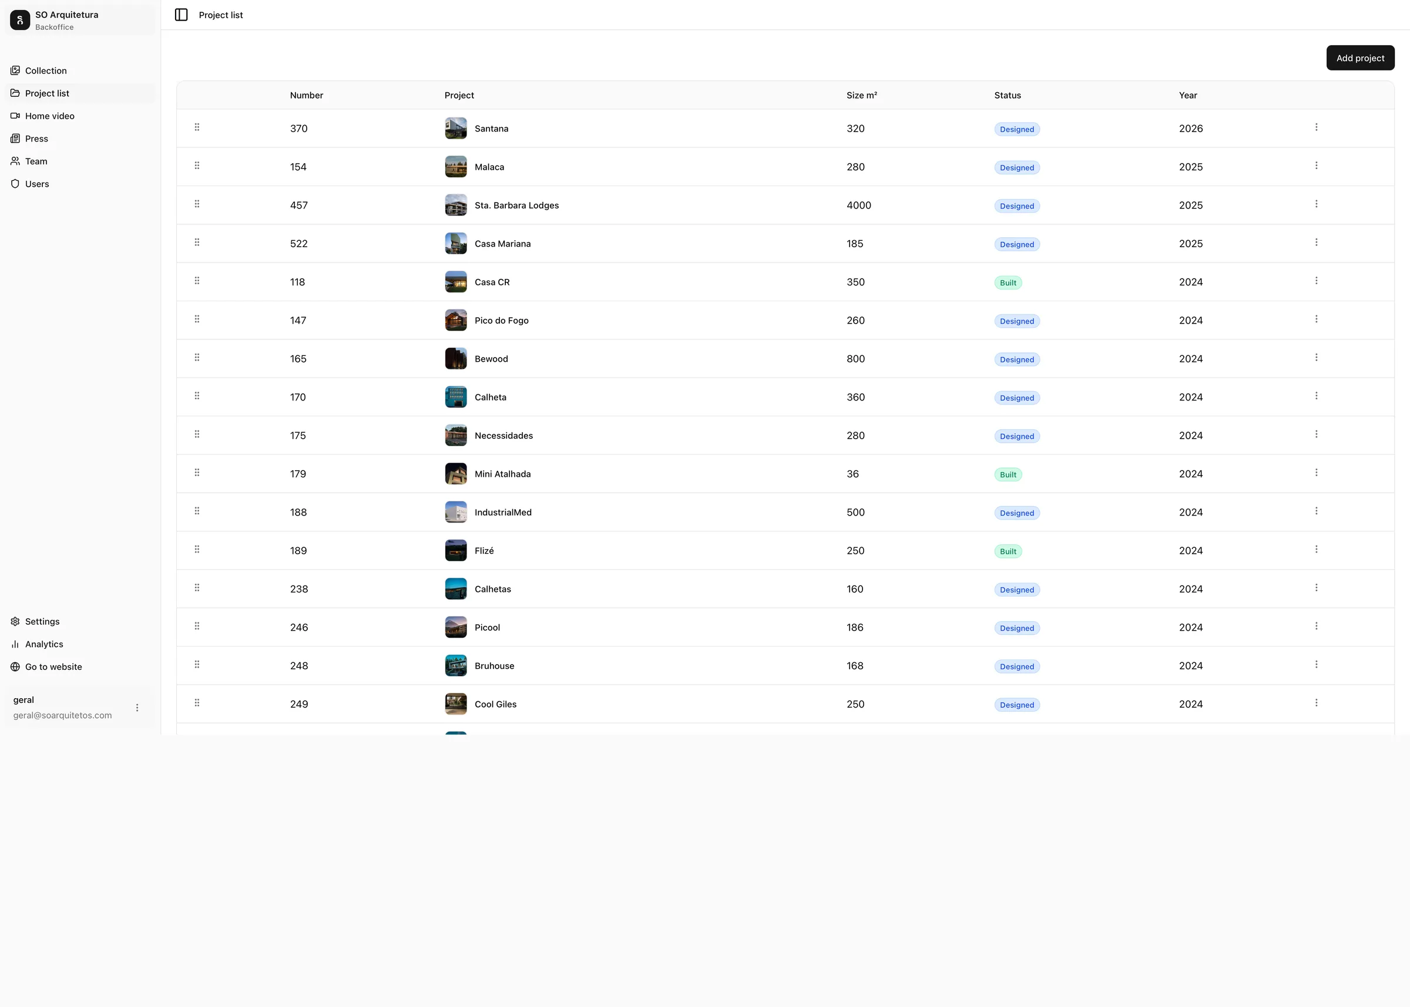Click project name Sta. Barbara Lodges

(517, 206)
